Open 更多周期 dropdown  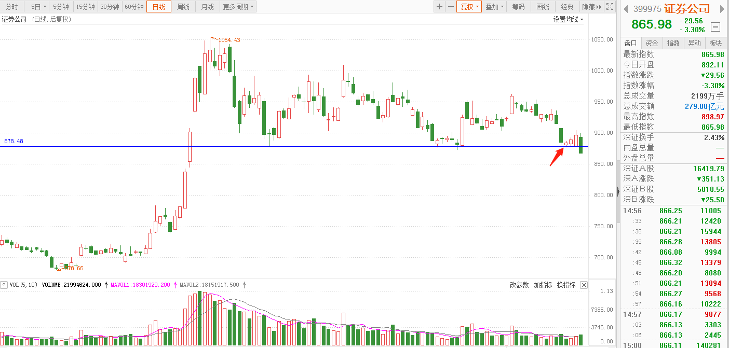pos(238,7)
